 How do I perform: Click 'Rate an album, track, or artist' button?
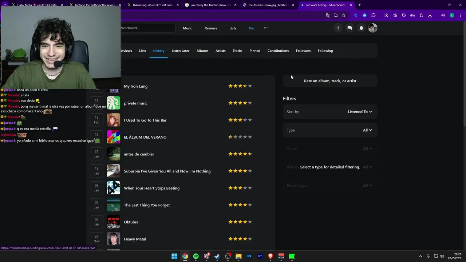[x=330, y=81]
